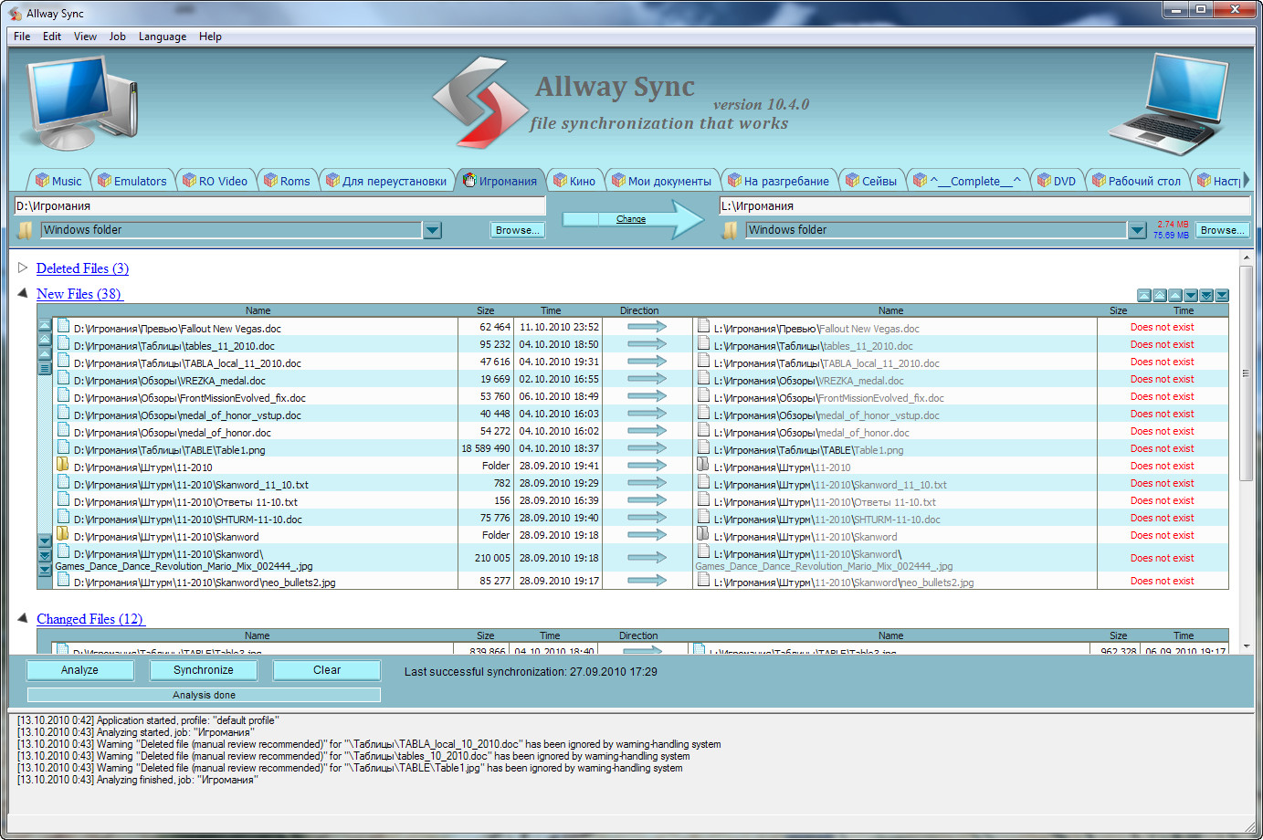Focus the D:\Игромания path field

click(x=279, y=206)
